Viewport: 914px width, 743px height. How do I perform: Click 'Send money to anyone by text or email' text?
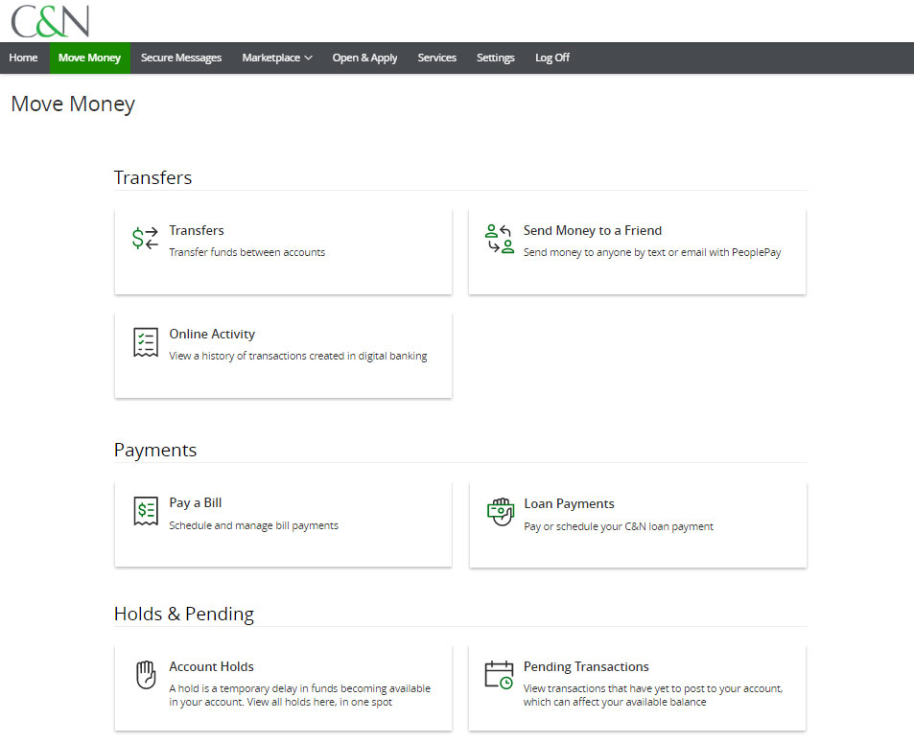[x=651, y=252]
